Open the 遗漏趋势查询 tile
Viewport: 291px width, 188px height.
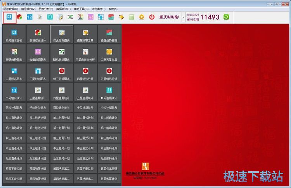coord(109,34)
